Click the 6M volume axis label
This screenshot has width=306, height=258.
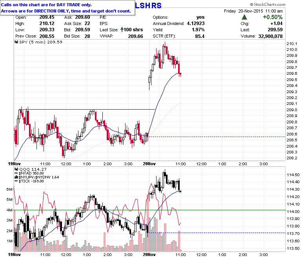pyautogui.click(x=9, y=189)
